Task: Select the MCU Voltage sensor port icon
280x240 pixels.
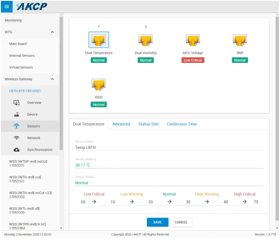Action: 193,40
